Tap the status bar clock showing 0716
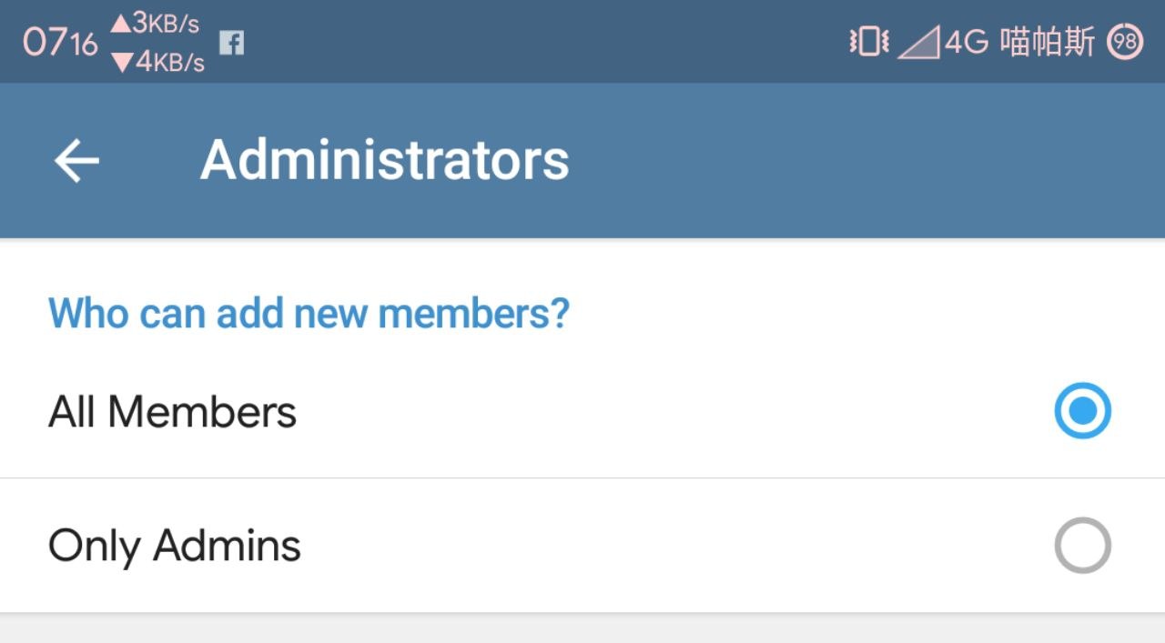Image resolution: width=1165 pixels, height=643 pixels. [x=60, y=42]
